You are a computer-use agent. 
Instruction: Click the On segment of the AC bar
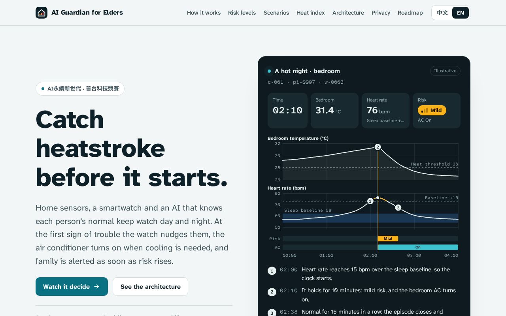click(x=418, y=247)
